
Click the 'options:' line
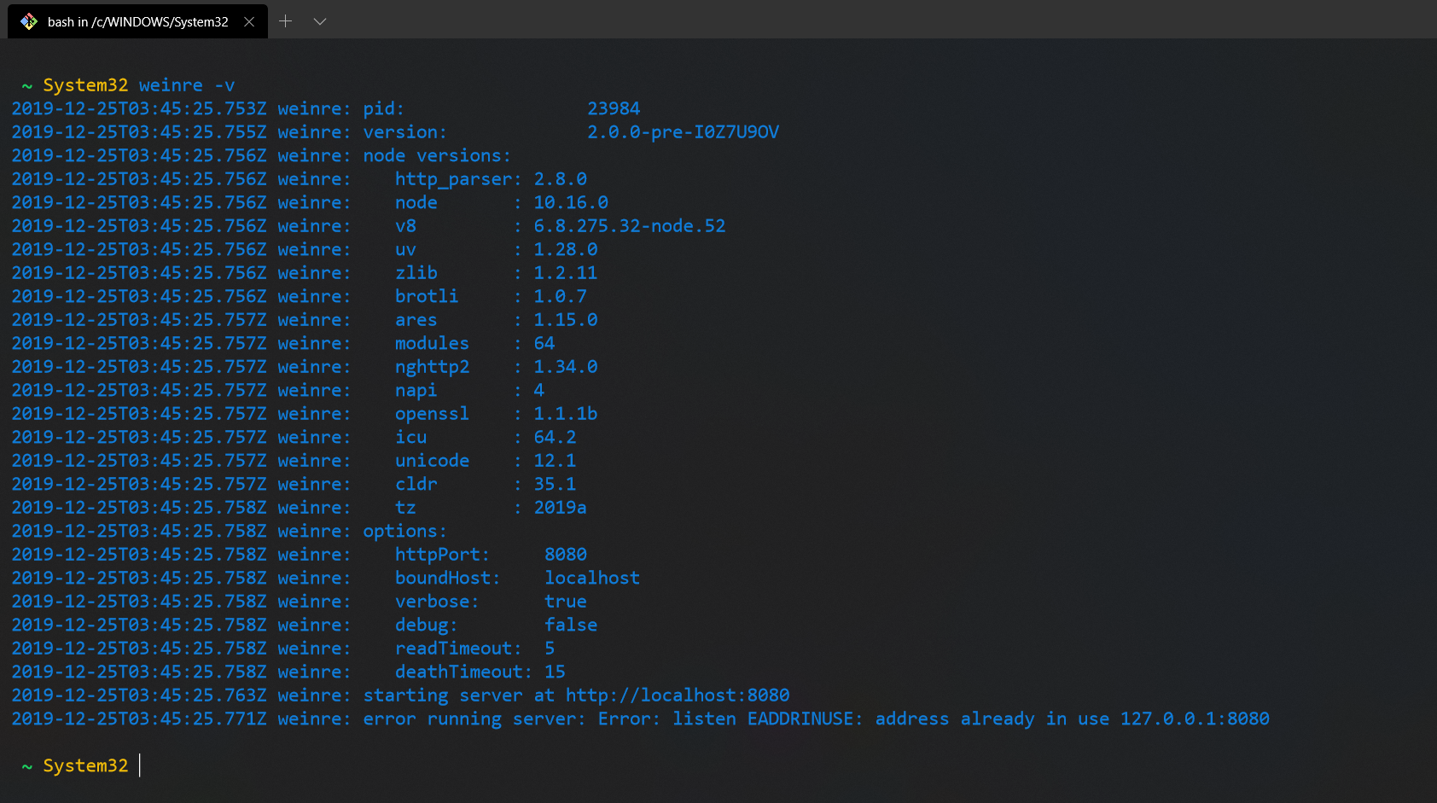point(404,531)
